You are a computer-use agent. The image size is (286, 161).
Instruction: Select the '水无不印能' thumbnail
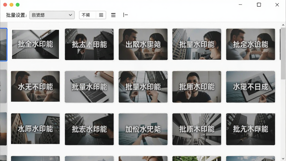tap(35, 87)
